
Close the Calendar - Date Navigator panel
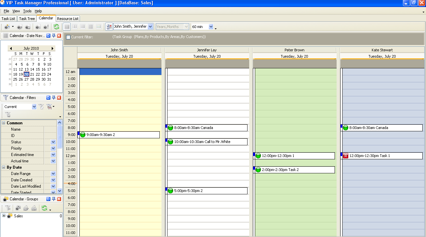(x=59, y=36)
